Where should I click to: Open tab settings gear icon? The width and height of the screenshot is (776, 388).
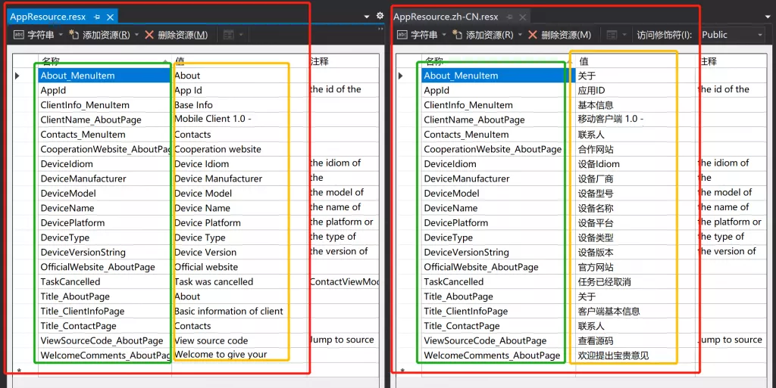tap(380, 16)
